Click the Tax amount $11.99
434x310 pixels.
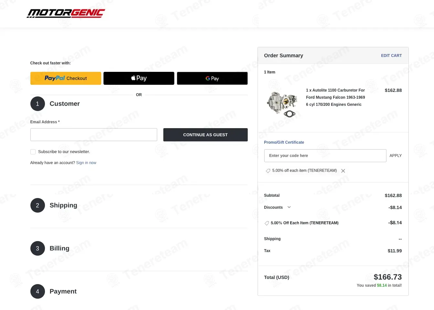(395, 251)
